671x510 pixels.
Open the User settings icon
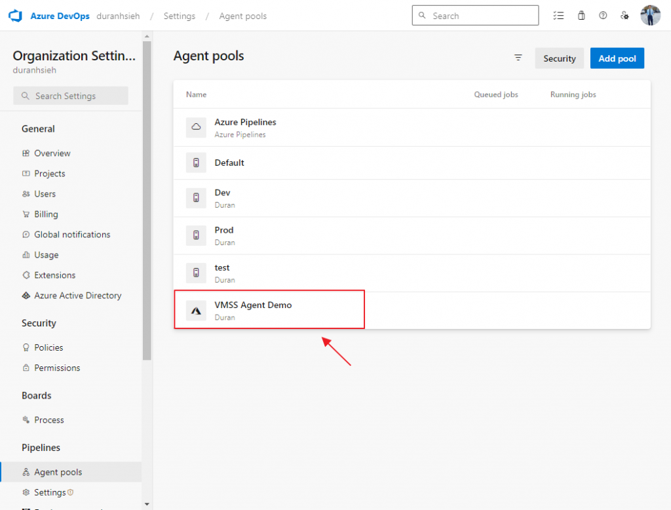click(x=624, y=16)
